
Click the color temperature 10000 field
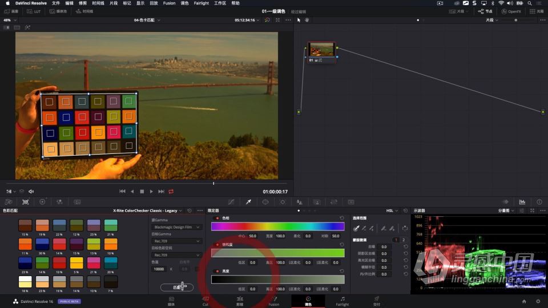pos(159,269)
